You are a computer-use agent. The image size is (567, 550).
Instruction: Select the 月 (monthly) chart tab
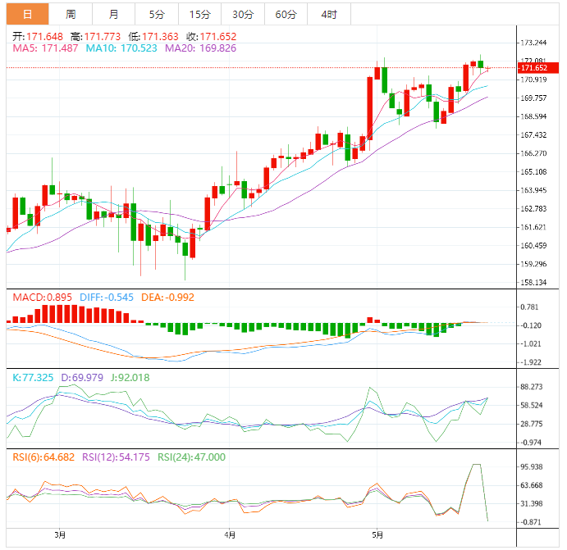pos(113,14)
